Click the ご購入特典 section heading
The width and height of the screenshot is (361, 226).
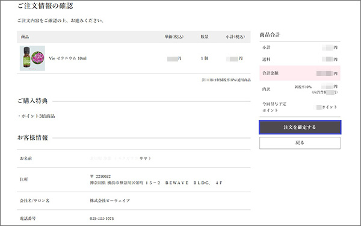tap(32, 101)
